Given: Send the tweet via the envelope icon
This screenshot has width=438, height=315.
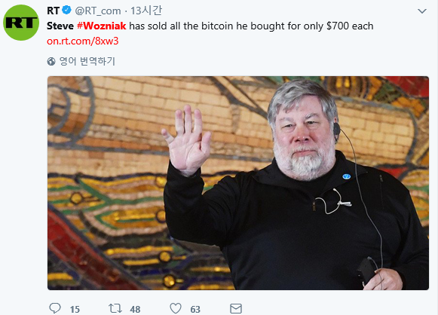Looking at the screenshot, I should click(x=236, y=308).
